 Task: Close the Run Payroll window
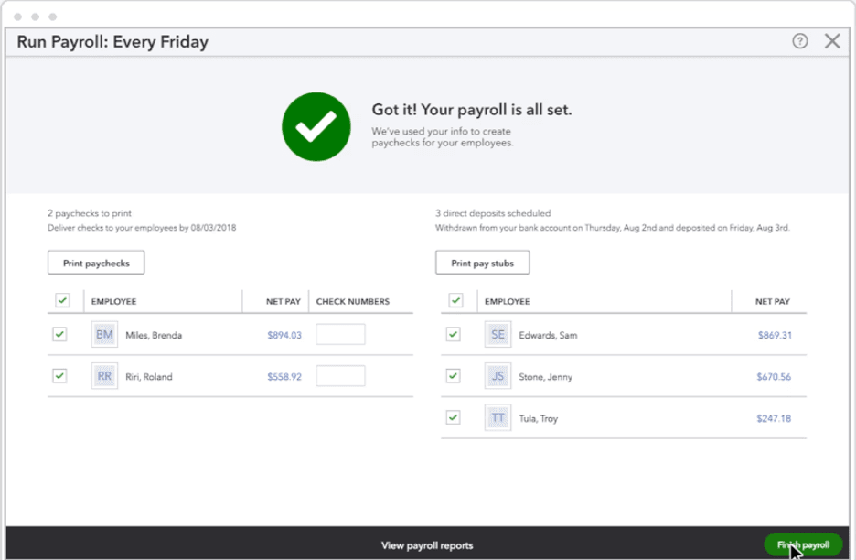tap(831, 40)
